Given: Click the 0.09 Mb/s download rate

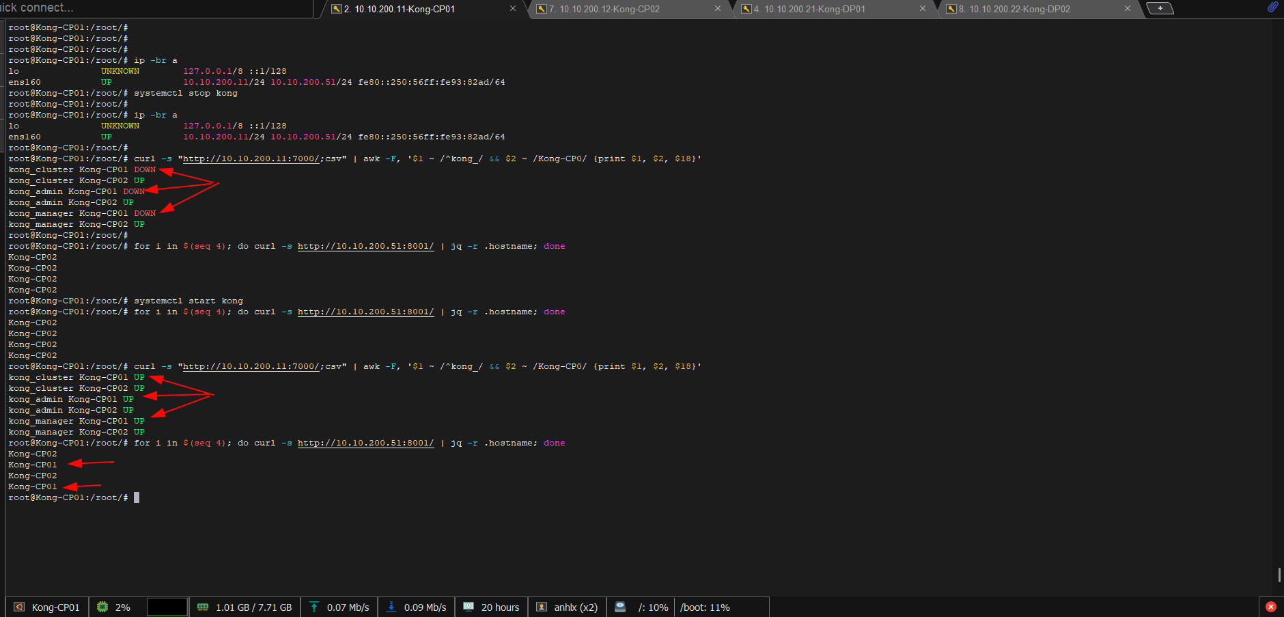Looking at the screenshot, I should tap(425, 607).
